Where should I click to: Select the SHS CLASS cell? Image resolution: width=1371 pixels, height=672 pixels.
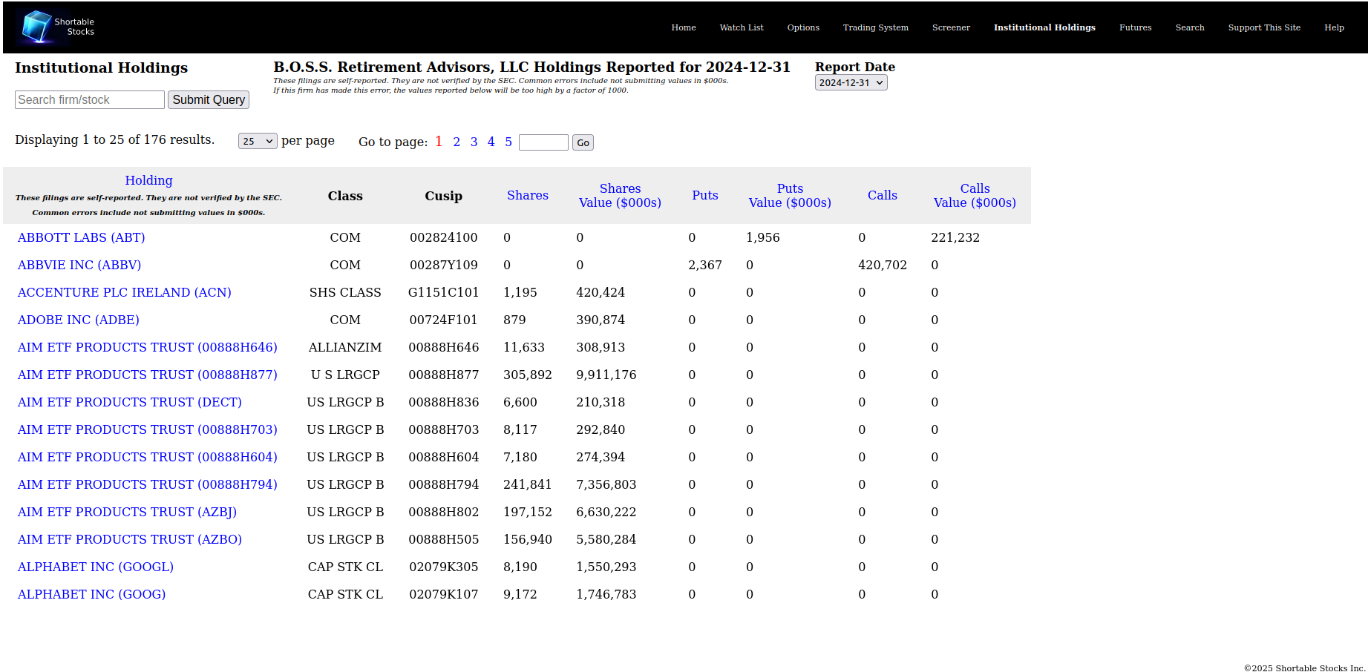(345, 292)
